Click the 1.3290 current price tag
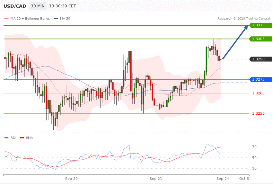This screenshot has height=185, width=273. point(261,59)
